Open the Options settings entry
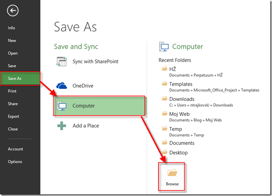The width and height of the screenshot is (272, 196). (x=15, y=161)
